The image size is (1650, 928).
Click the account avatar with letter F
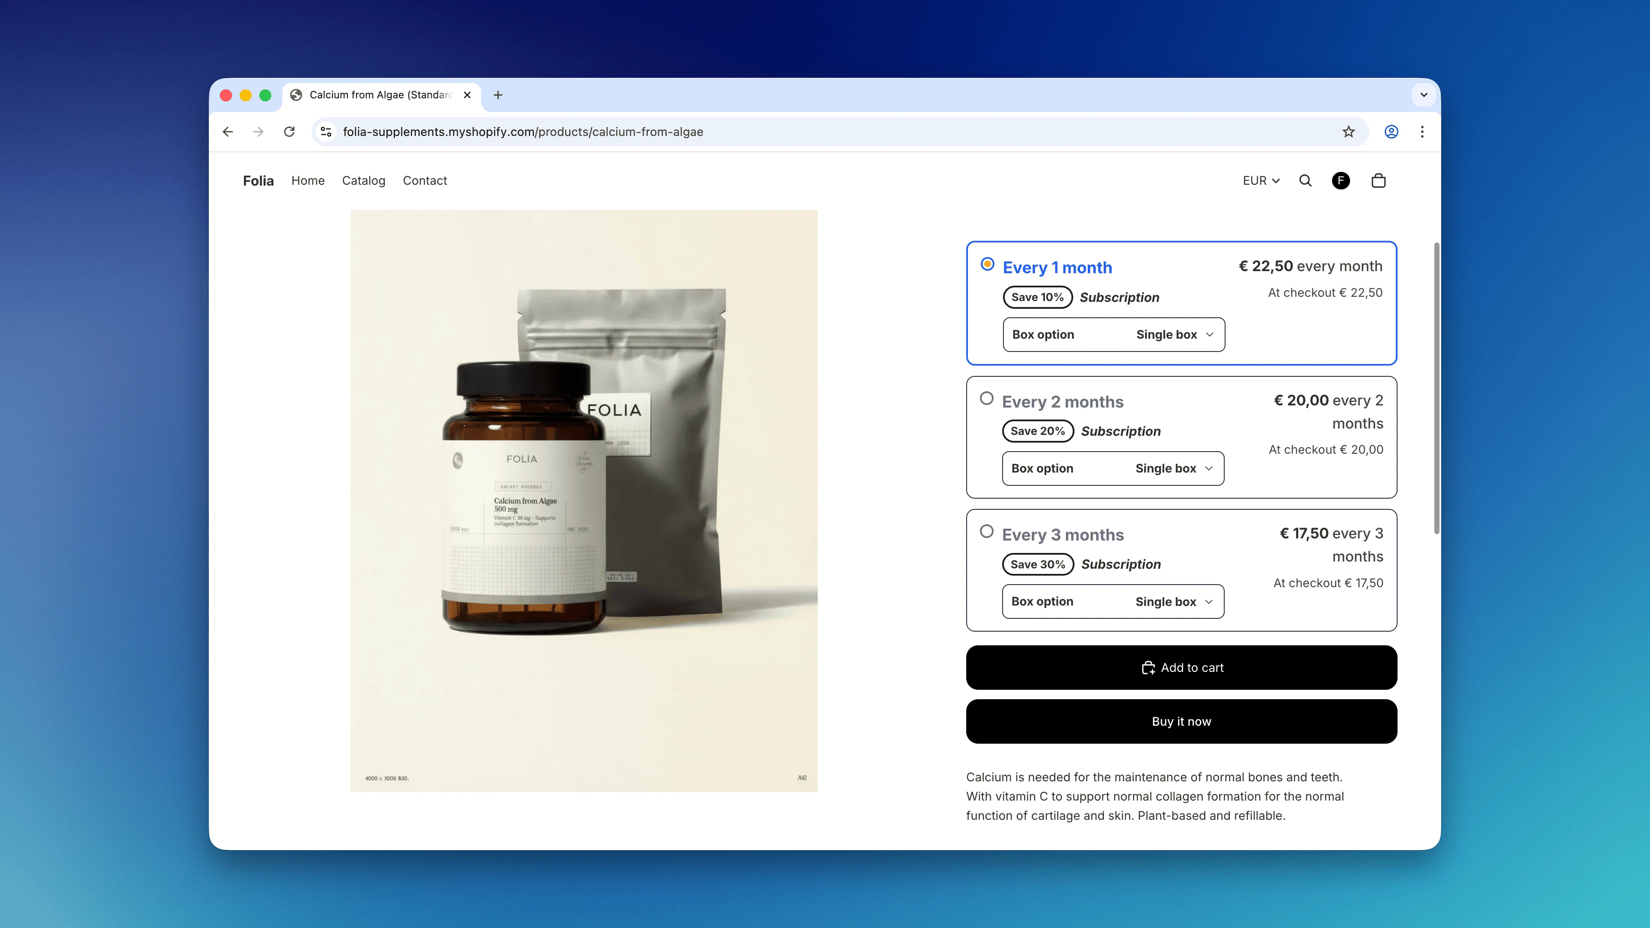click(1341, 181)
